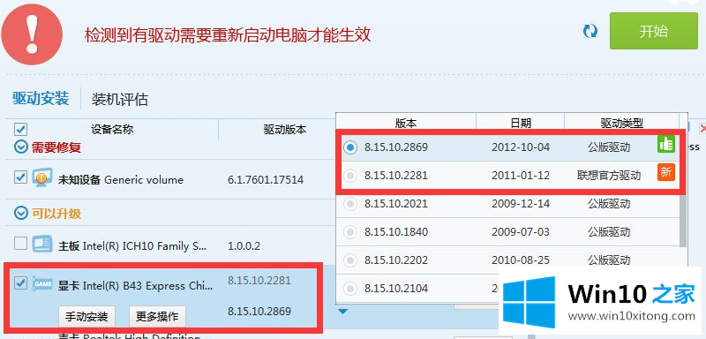The image size is (706, 339).
Task: Click the GAME graphics card icon
Action: pyautogui.click(x=42, y=284)
